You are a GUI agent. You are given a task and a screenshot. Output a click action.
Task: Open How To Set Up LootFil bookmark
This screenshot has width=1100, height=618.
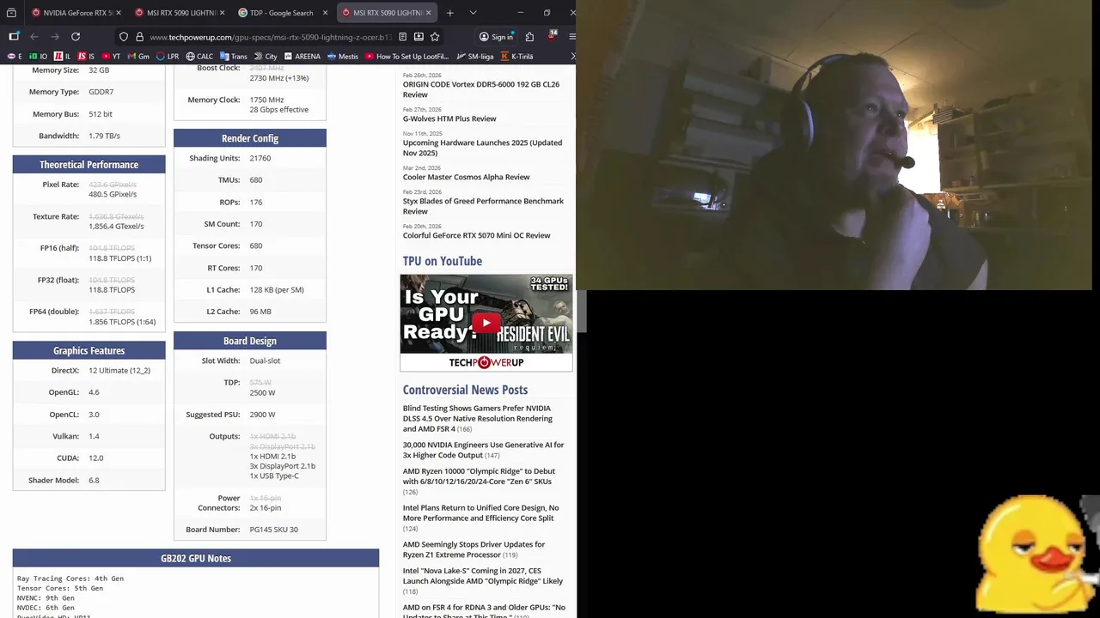[x=407, y=57]
